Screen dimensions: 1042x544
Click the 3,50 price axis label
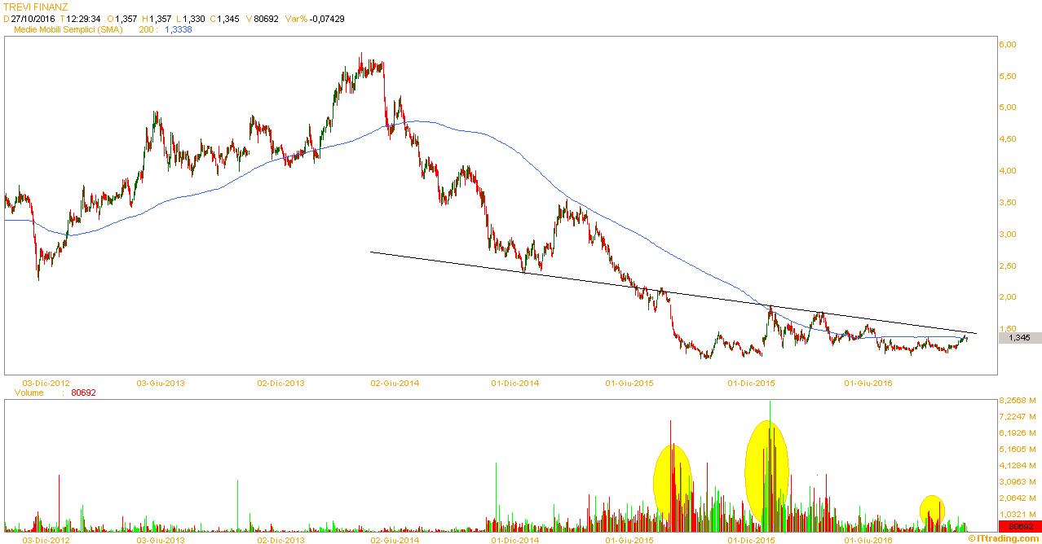point(1007,203)
